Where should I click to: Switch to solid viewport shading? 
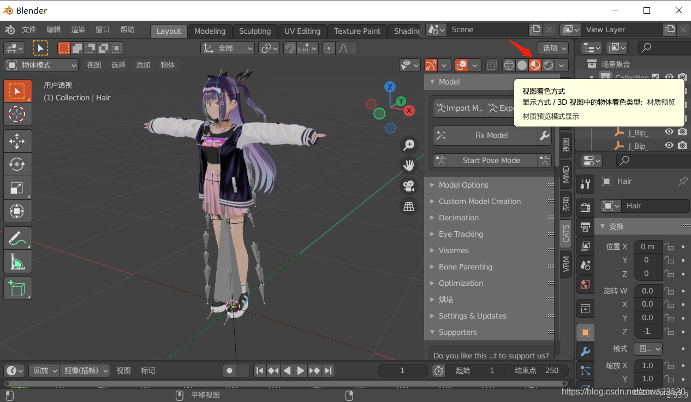click(x=522, y=65)
